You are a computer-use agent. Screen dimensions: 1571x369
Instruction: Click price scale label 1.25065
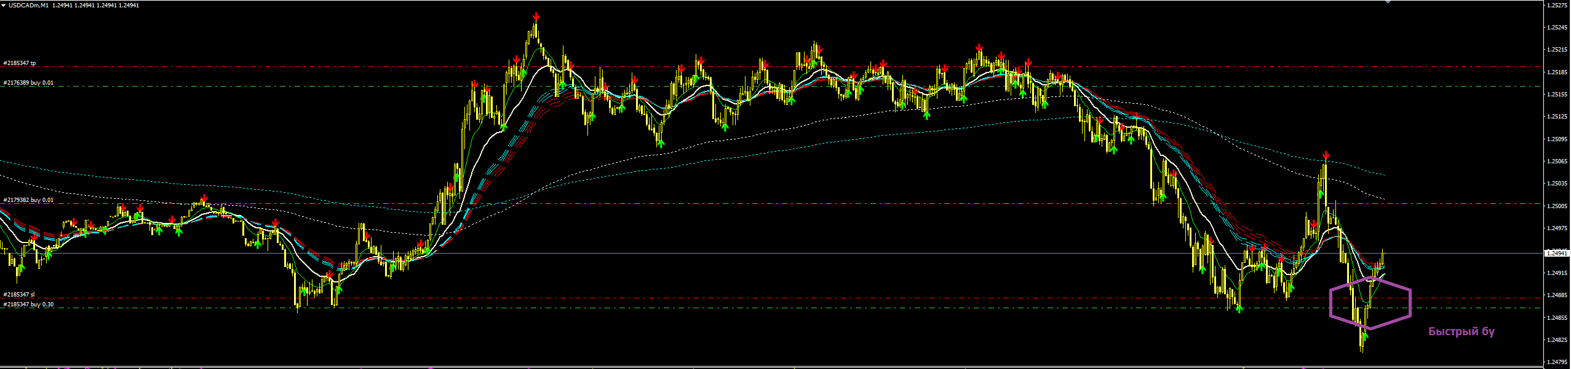click(x=1557, y=161)
